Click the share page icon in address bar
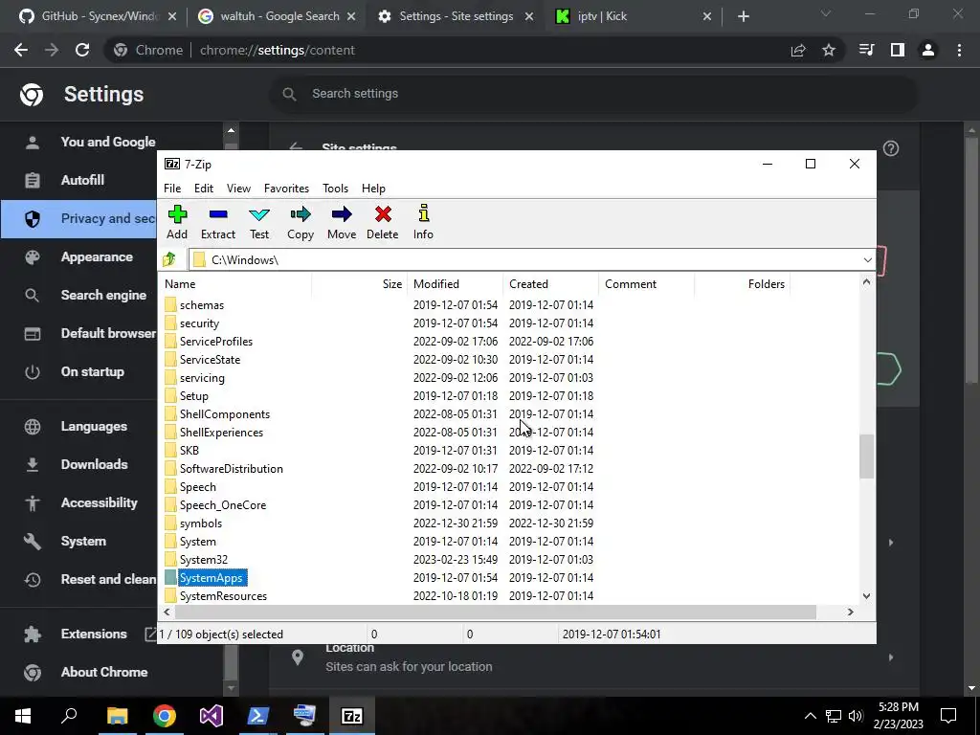The width and height of the screenshot is (980, 735). (x=798, y=50)
